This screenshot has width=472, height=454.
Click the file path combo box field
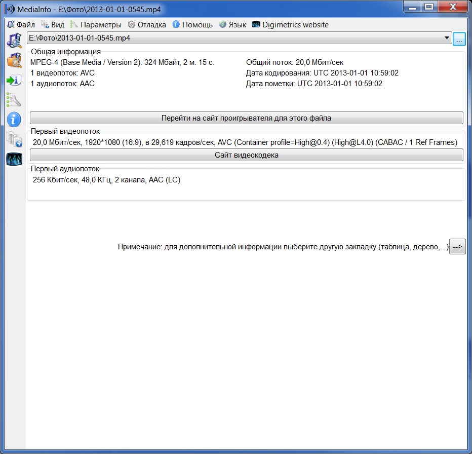pyautogui.click(x=240, y=38)
